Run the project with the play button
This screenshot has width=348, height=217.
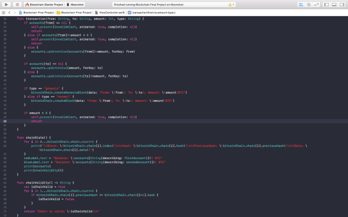point(6,5)
